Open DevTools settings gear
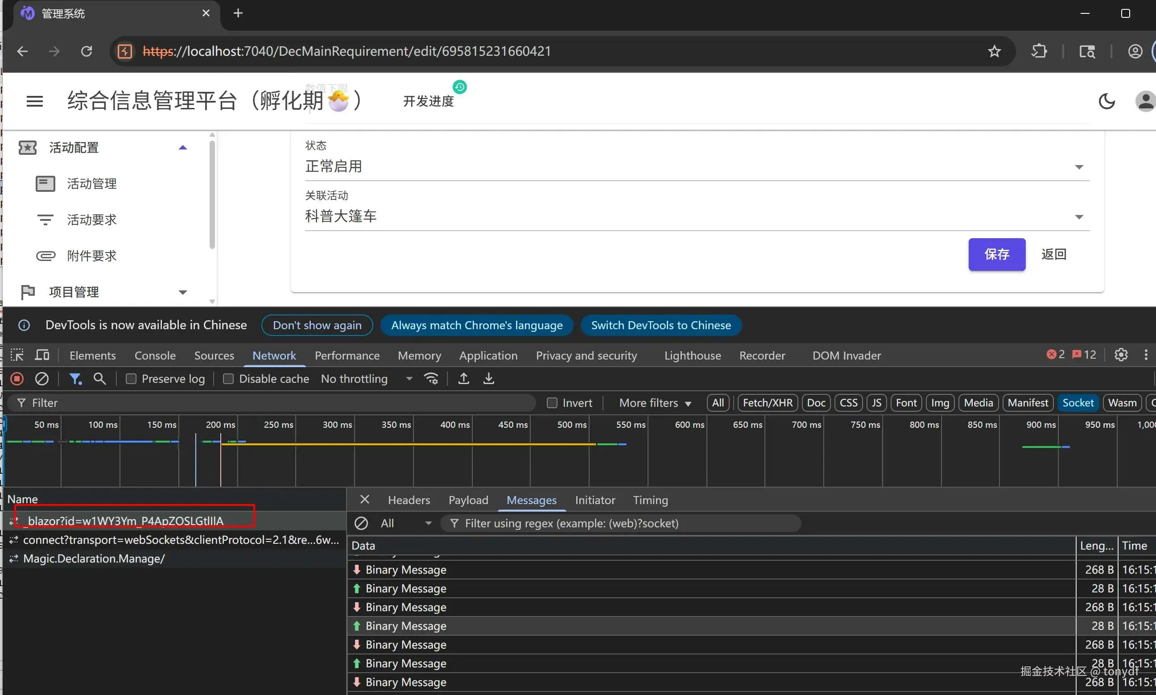The width and height of the screenshot is (1156, 695). pyautogui.click(x=1120, y=355)
